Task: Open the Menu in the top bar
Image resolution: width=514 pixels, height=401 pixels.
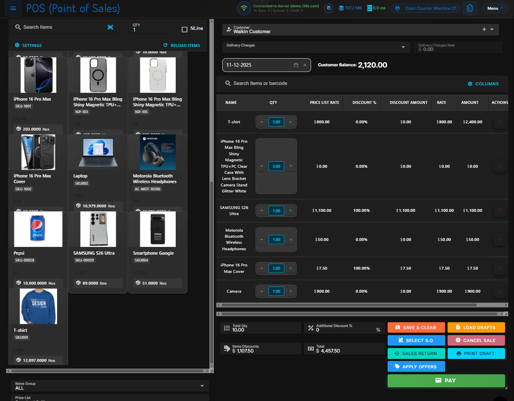Action: pyautogui.click(x=494, y=8)
